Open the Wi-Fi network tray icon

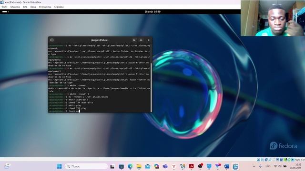point(275,166)
